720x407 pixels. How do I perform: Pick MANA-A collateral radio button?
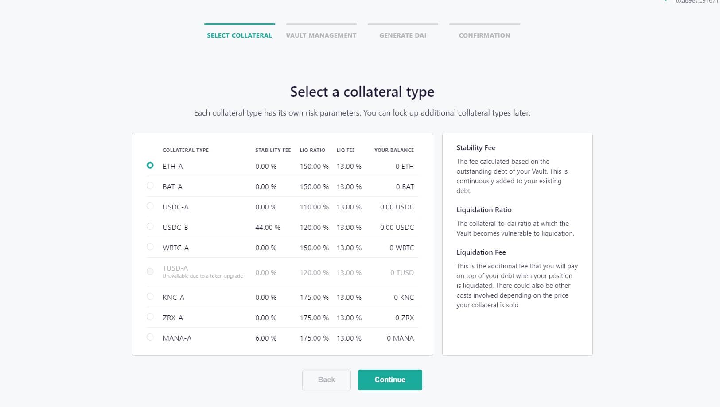click(150, 337)
